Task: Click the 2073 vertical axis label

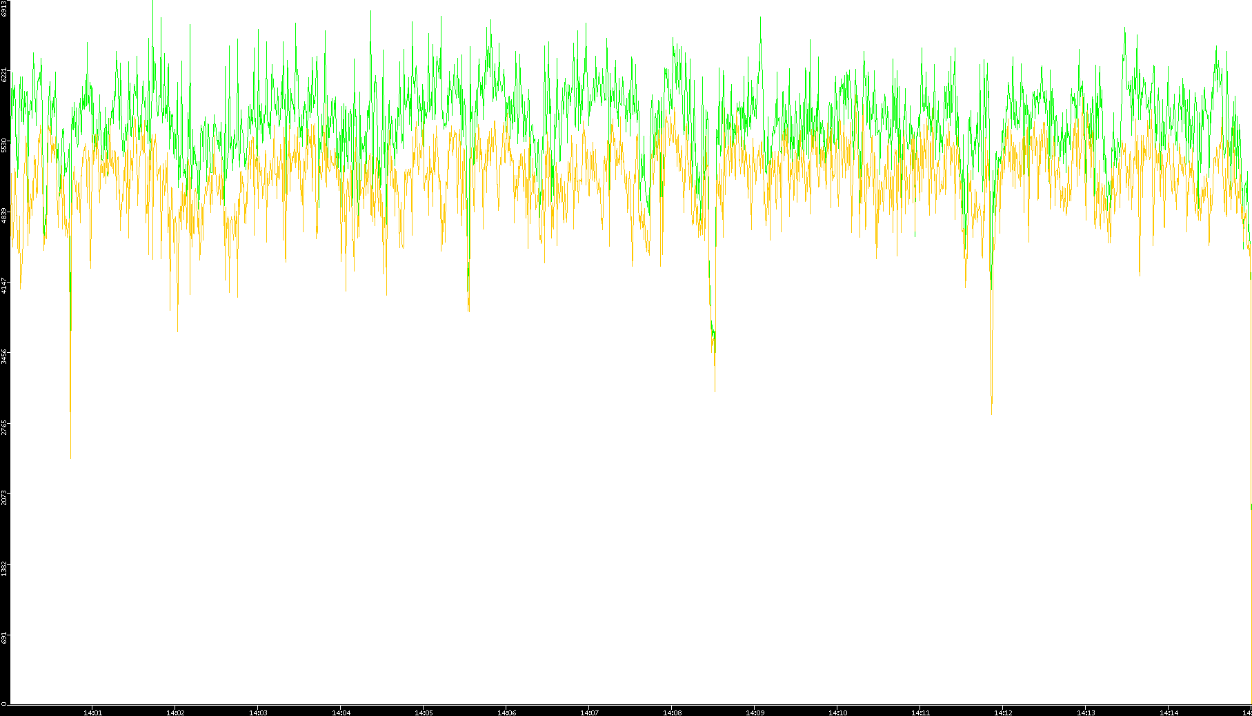Action: [x=4, y=497]
